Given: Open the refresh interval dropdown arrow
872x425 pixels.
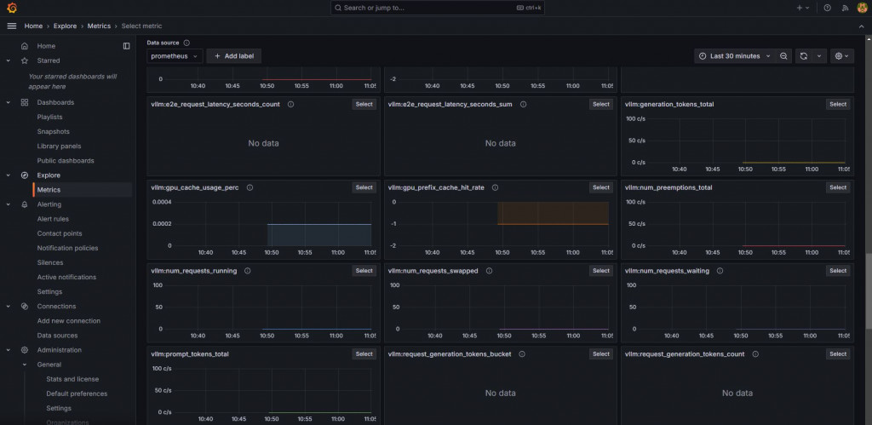Looking at the screenshot, I should [818, 56].
